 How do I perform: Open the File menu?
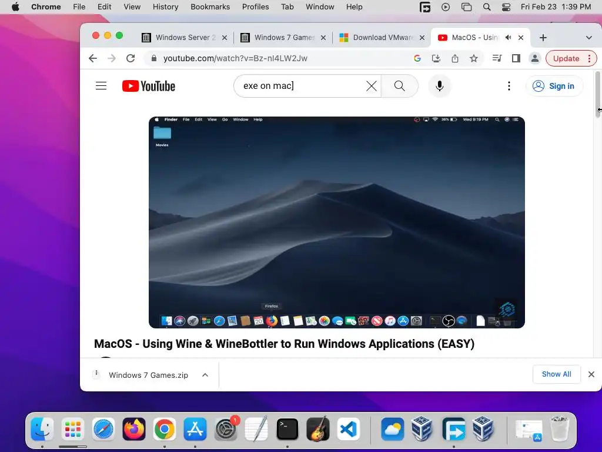(79, 7)
